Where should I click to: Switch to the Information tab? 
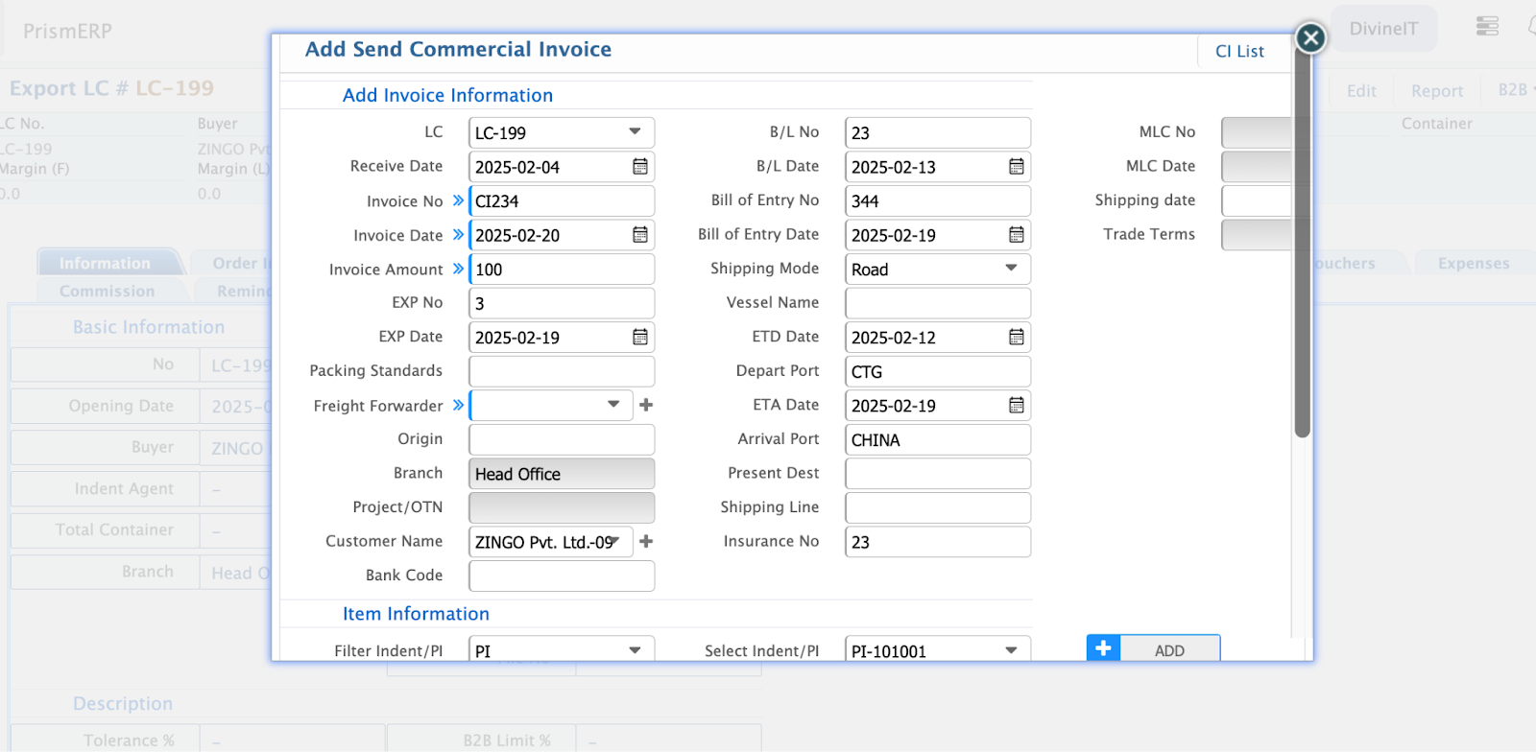[x=105, y=263]
